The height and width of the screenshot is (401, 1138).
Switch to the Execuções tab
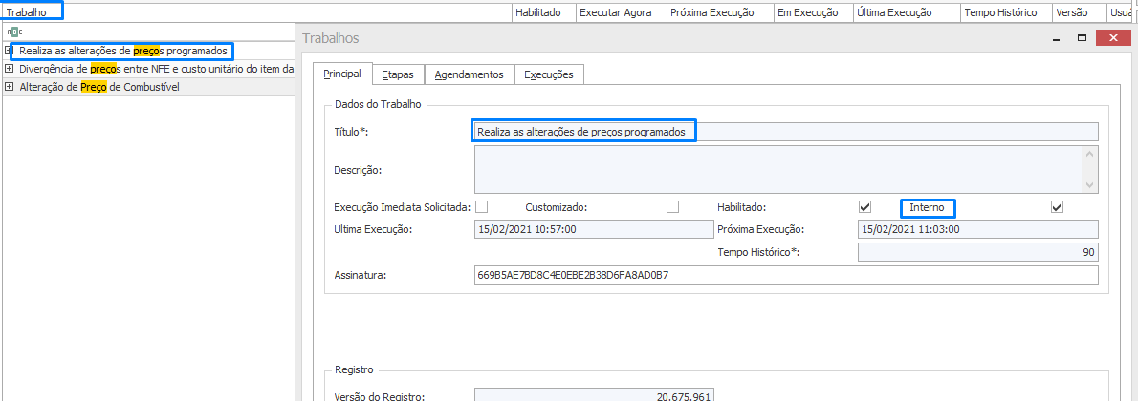[x=549, y=74]
